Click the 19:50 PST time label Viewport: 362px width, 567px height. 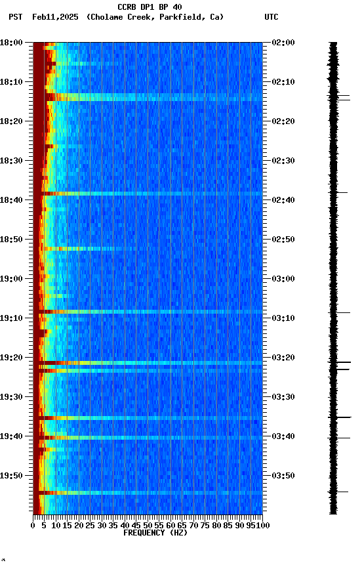[11, 476]
